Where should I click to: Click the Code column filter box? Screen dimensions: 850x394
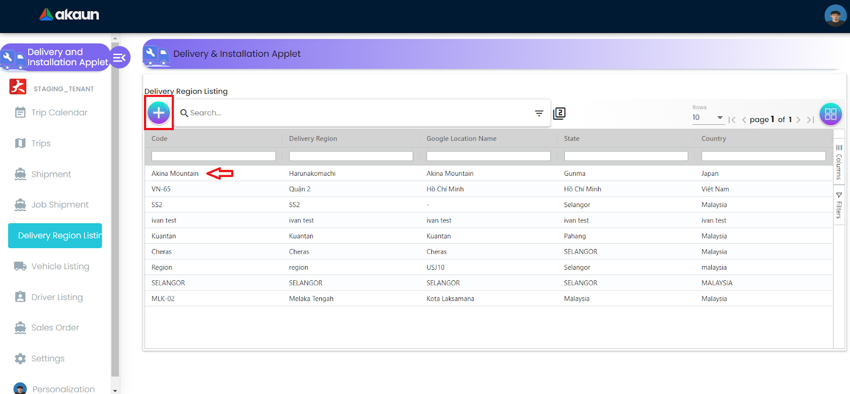(213, 156)
